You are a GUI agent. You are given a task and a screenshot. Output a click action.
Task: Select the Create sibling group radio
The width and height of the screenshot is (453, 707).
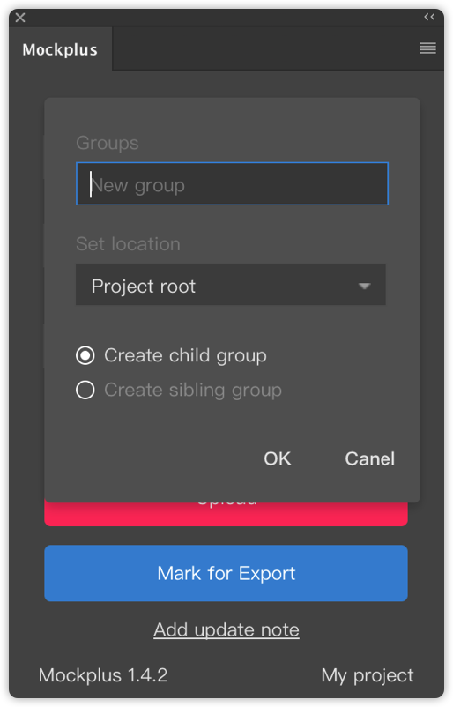[x=85, y=390]
